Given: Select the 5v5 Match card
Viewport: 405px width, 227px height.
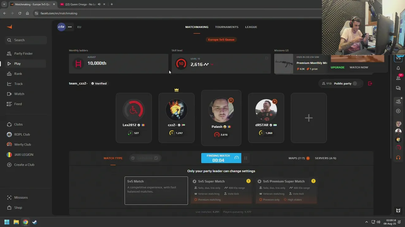Looking at the screenshot, I should [156, 190].
